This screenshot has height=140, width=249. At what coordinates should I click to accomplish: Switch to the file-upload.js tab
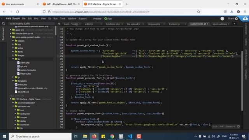click(x=133, y=24)
